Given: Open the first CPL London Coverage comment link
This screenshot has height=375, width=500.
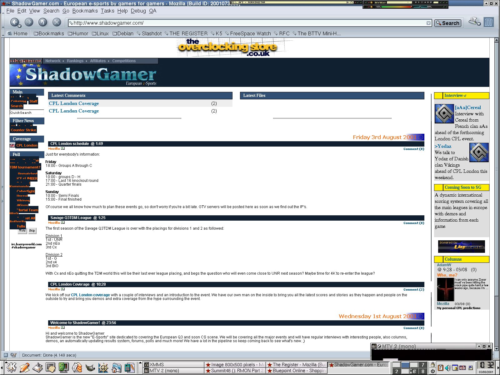Looking at the screenshot, I should click(74, 103).
